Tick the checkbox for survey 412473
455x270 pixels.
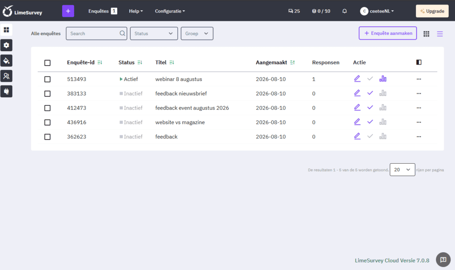tap(47, 108)
